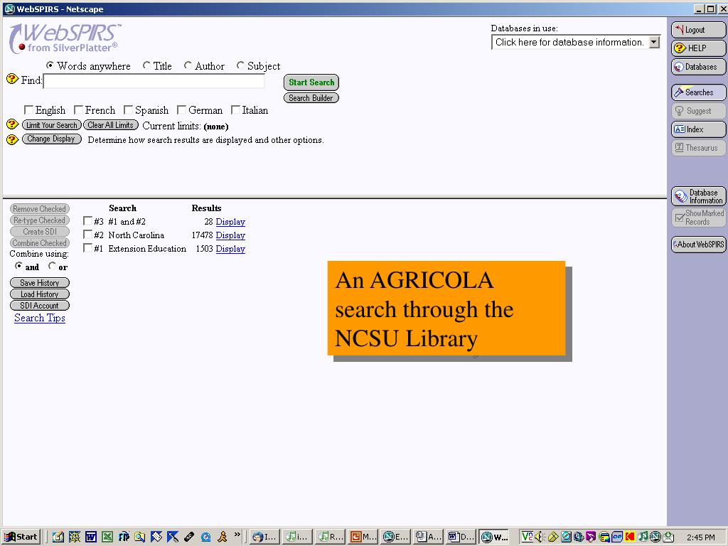This screenshot has width=728, height=546.
Task: Open the Search Builder
Action: tap(311, 98)
